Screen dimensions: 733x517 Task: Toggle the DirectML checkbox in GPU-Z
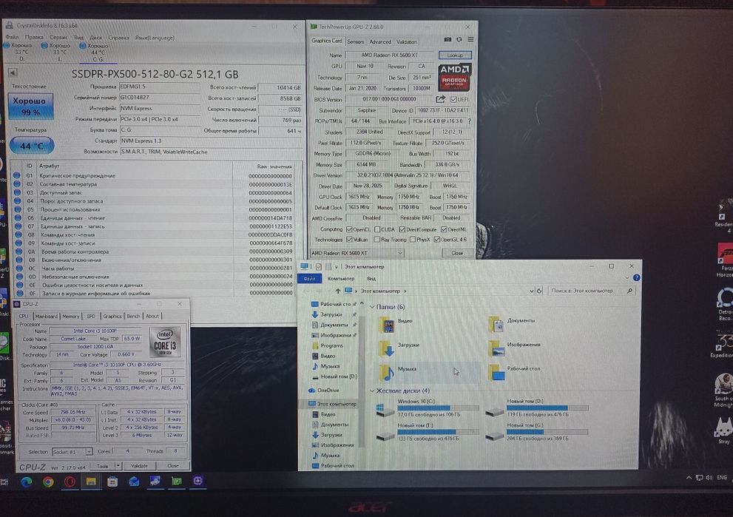pyautogui.click(x=444, y=229)
